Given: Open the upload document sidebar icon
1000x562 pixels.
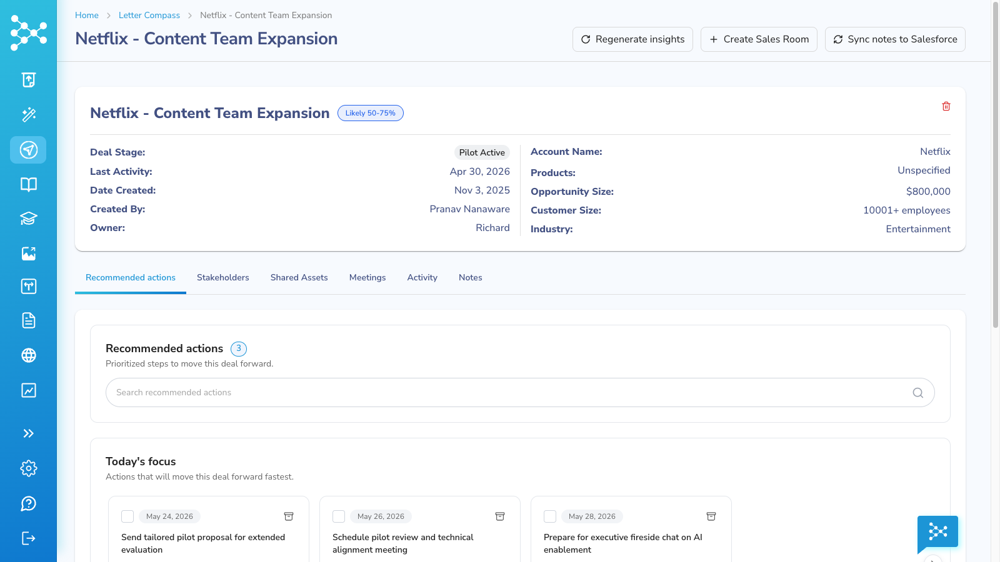Looking at the screenshot, I should (x=29, y=80).
